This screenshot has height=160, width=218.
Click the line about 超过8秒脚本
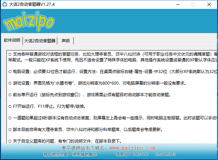coord(113,118)
